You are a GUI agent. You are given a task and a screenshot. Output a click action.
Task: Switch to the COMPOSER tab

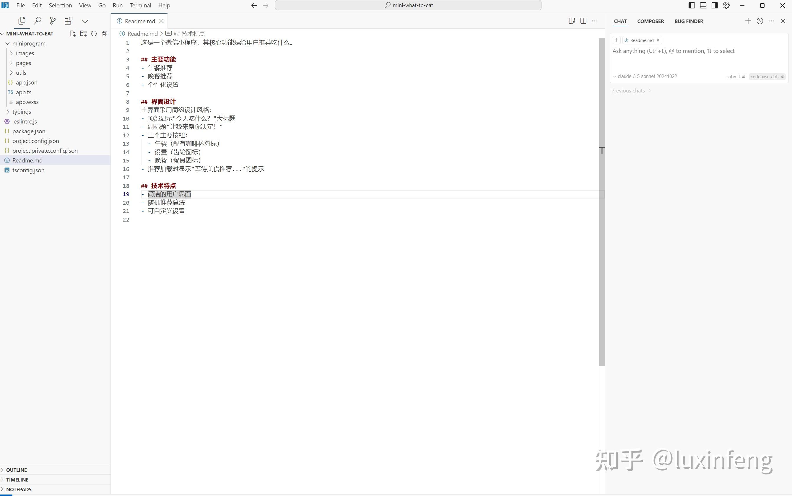650,21
